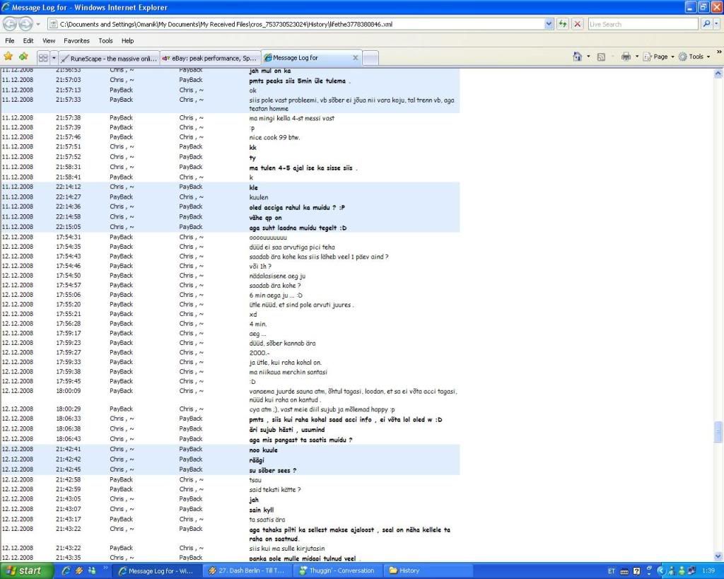Click the Add to Favorites icon
724x579 pixels.
[x=23, y=57]
